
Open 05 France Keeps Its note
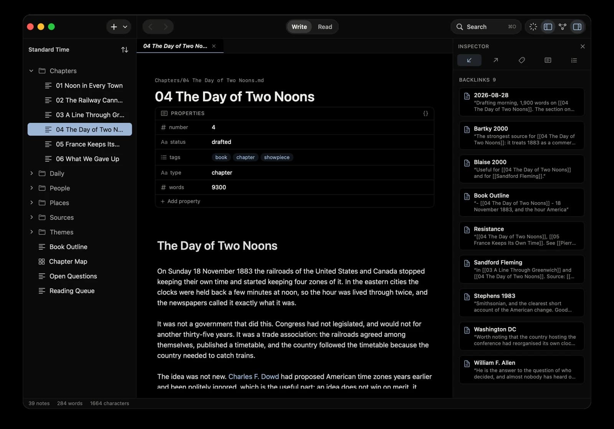(x=80, y=144)
